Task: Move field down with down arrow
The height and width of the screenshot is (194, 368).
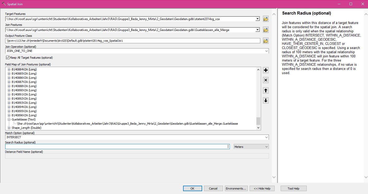Action: click(x=266, y=100)
